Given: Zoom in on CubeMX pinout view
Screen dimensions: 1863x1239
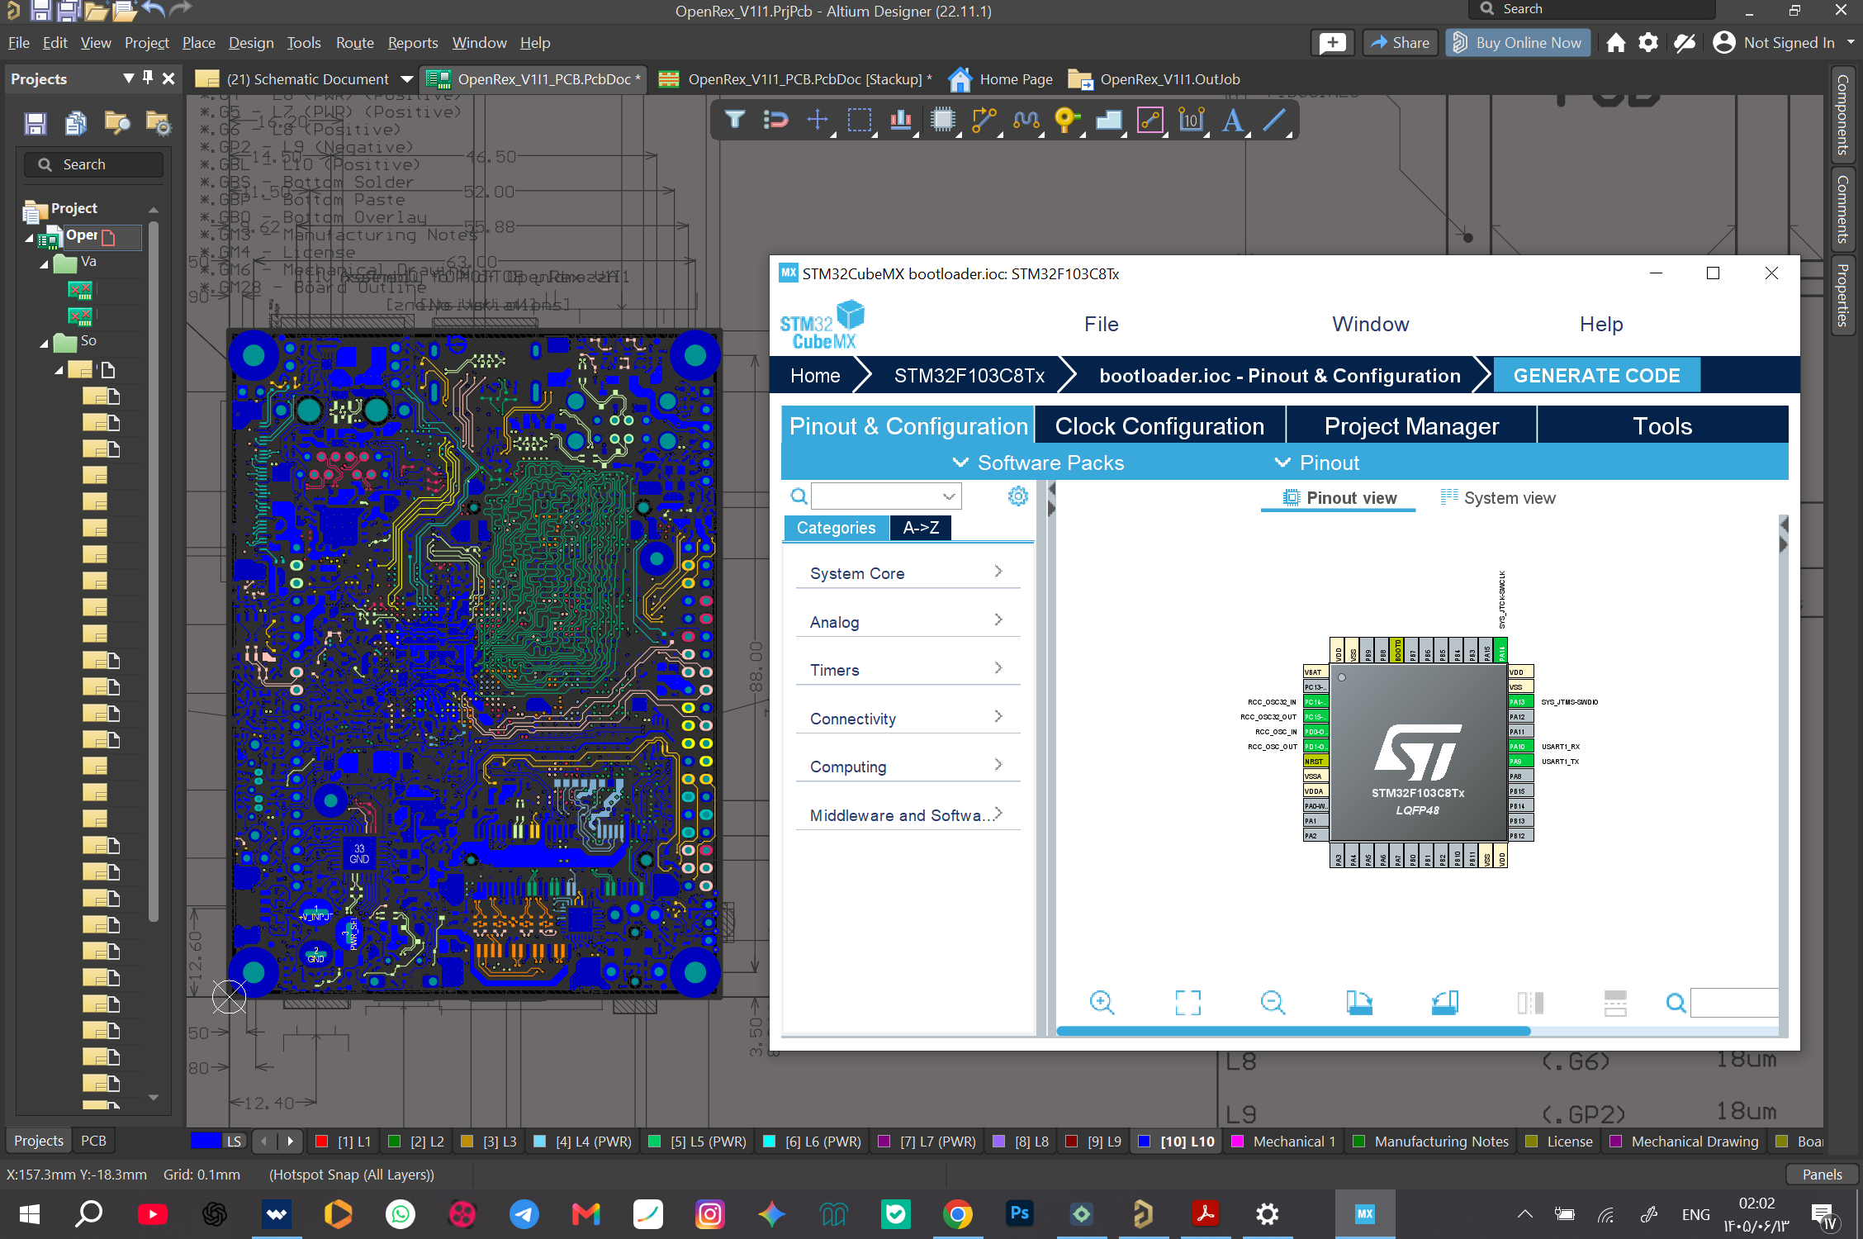Looking at the screenshot, I should [x=1102, y=1003].
